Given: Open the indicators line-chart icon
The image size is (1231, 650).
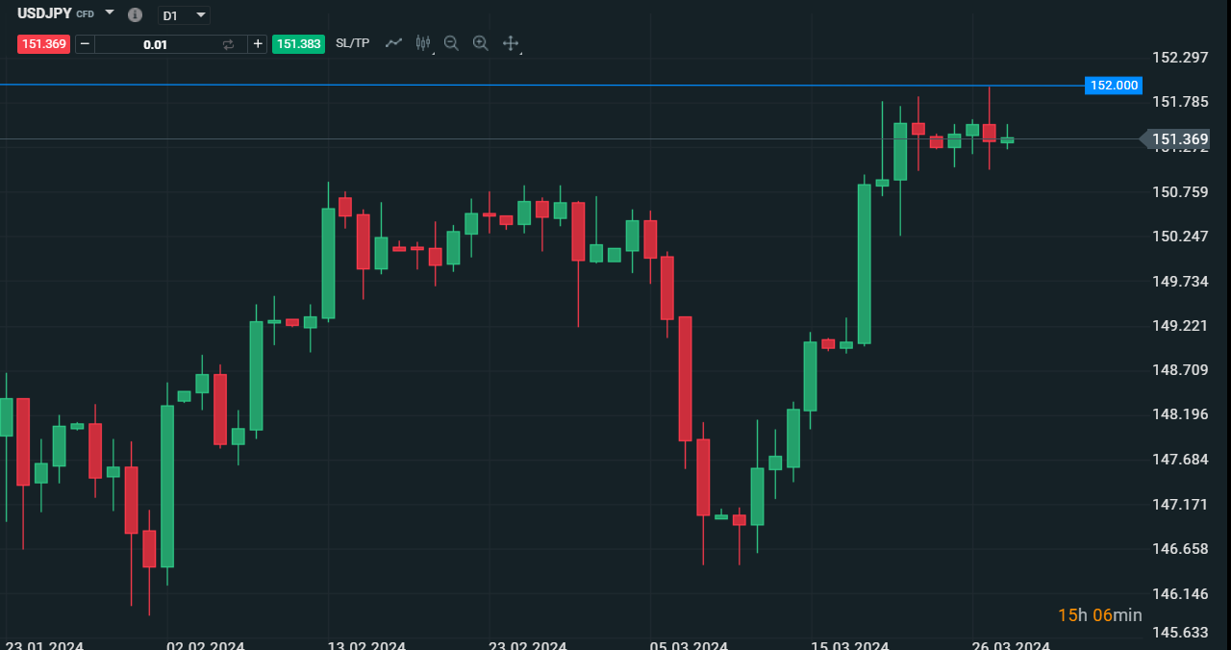Looking at the screenshot, I should (393, 43).
